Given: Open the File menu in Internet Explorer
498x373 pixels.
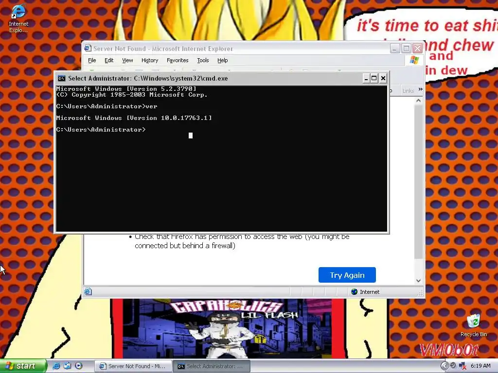Looking at the screenshot, I should point(92,60).
